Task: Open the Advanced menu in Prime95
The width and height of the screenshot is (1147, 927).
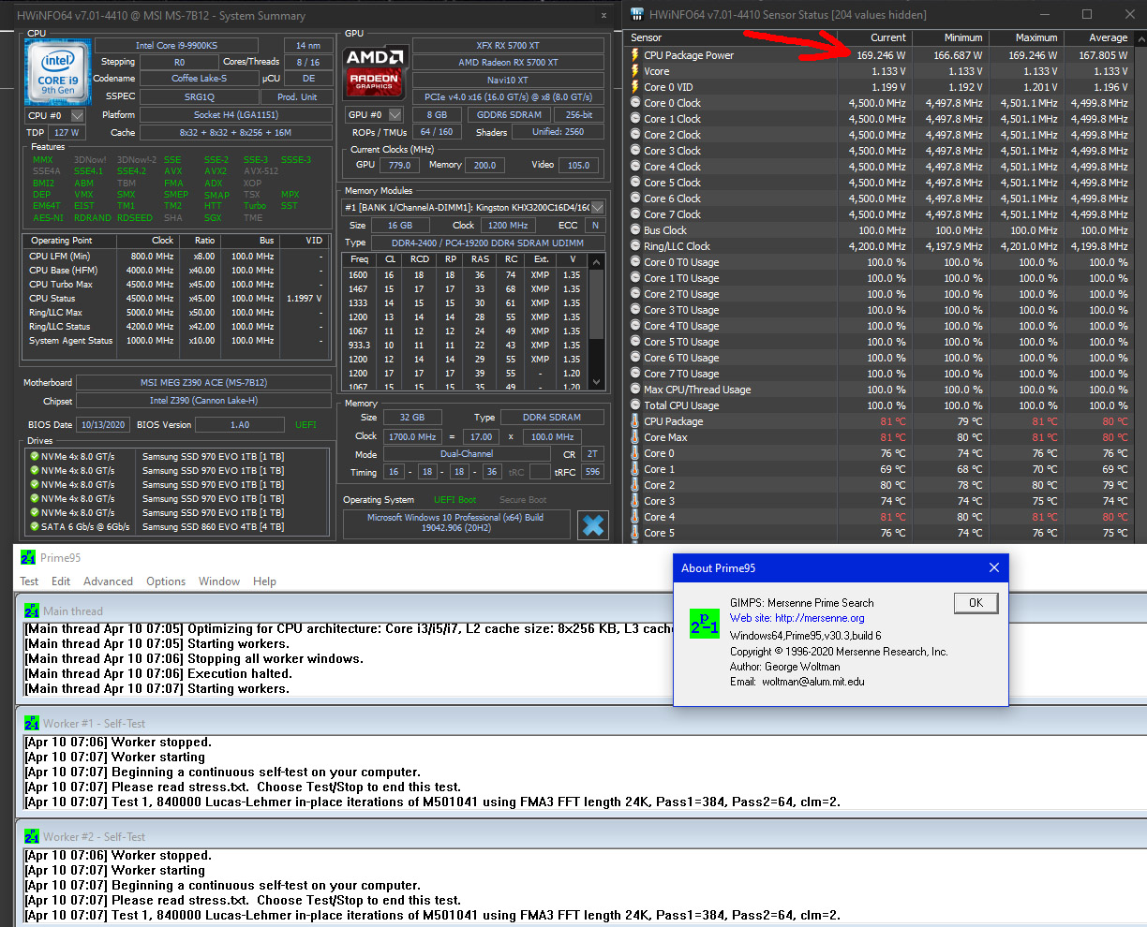Action: 109,581
